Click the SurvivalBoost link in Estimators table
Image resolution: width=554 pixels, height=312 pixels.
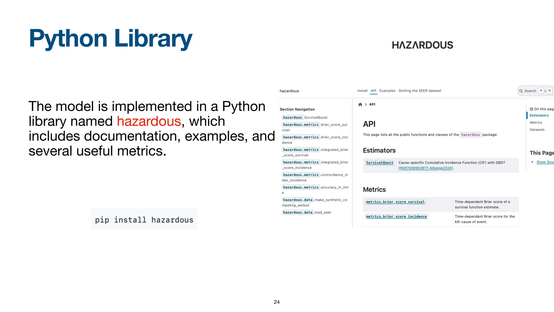pyautogui.click(x=380, y=163)
